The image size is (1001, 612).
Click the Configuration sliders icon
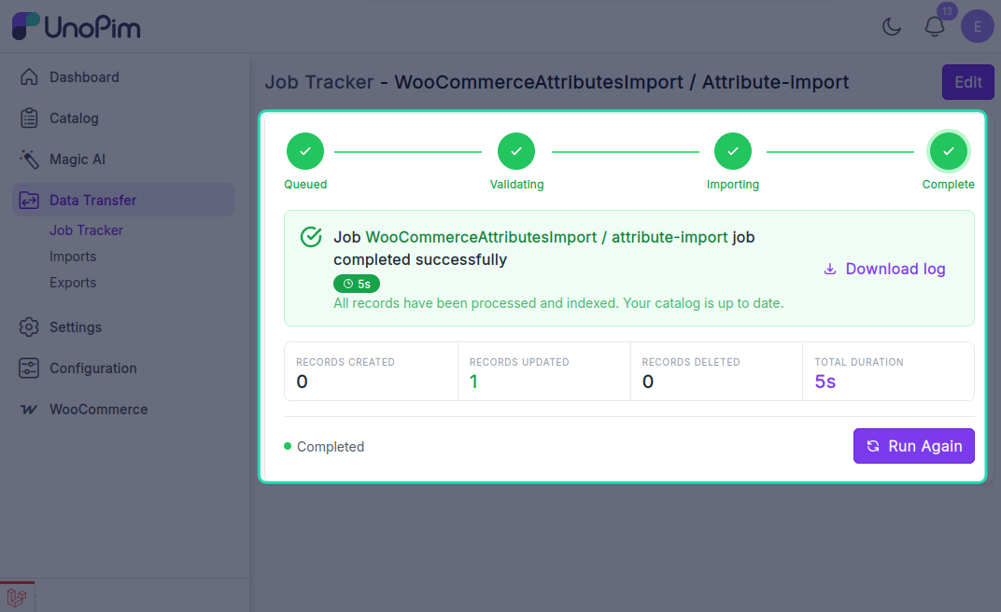pos(29,368)
